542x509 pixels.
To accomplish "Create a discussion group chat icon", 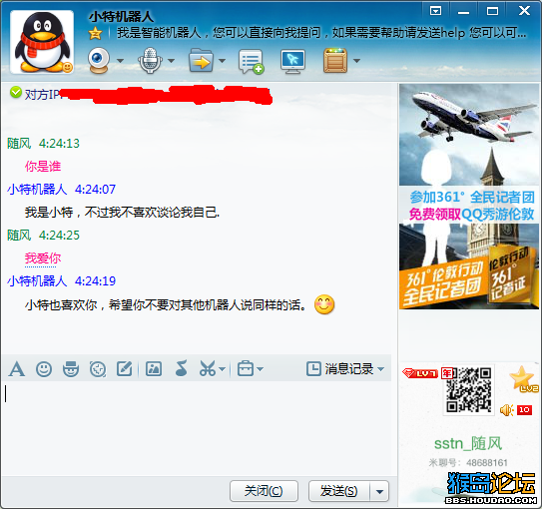I will pos(251,62).
